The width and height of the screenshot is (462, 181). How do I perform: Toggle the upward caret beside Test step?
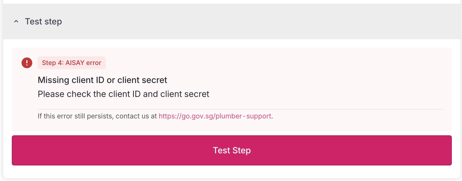pos(16,21)
